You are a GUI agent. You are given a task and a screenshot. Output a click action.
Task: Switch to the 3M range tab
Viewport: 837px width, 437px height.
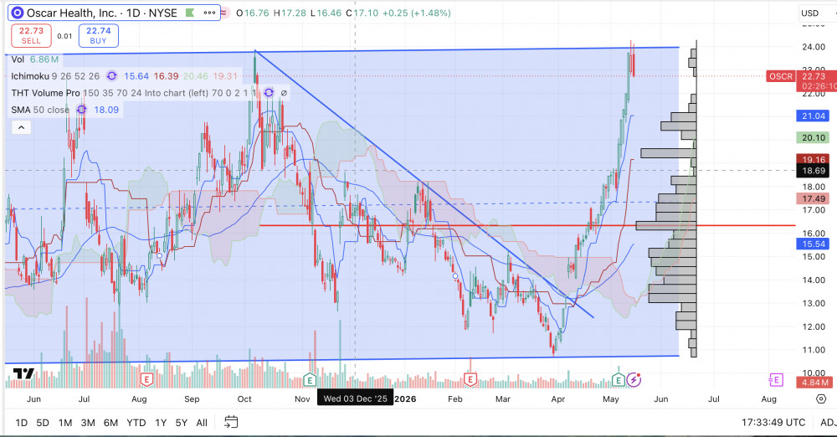point(88,423)
